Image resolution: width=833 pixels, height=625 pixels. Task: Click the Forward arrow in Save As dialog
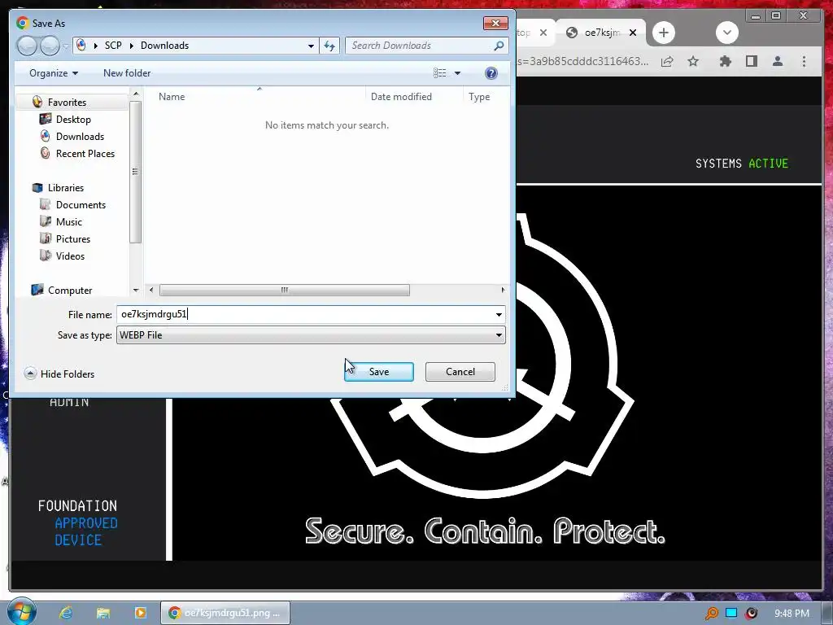(x=50, y=46)
